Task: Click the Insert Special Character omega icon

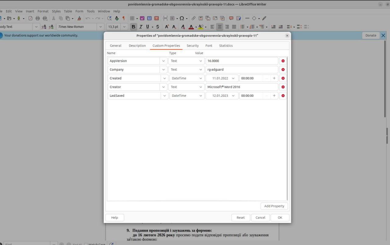Action: 182,18
